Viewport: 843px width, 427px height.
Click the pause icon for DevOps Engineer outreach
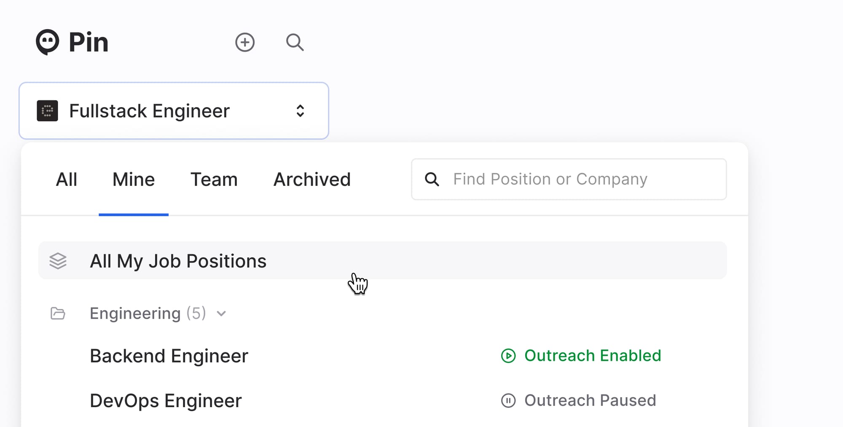[508, 400]
